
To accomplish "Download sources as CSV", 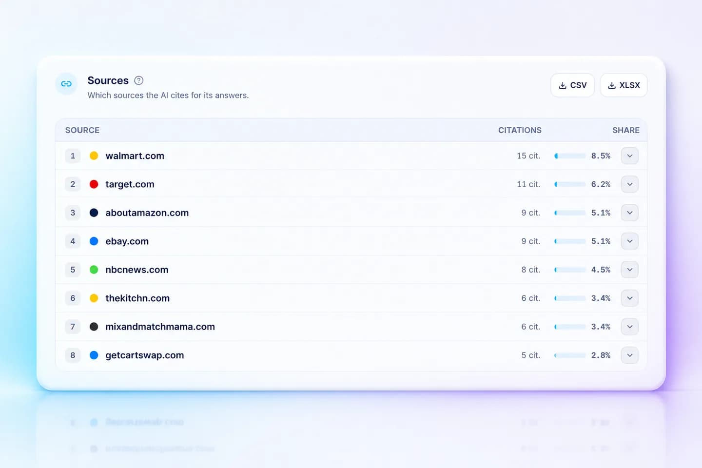I will click(x=572, y=85).
